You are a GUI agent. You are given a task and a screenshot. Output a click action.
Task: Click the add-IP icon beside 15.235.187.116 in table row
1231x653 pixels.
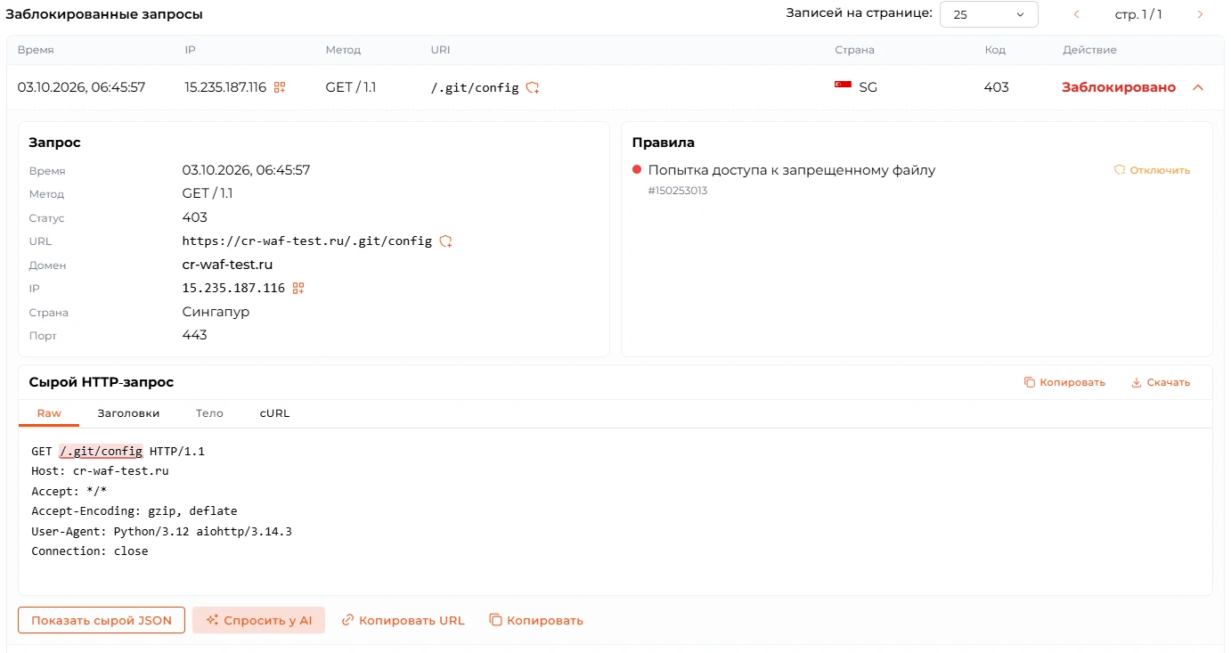point(280,87)
